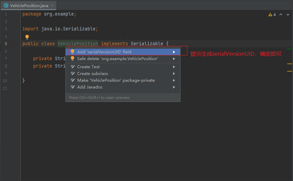Image resolution: width=293 pixels, height=181 pixels.
Task: Click the intention bulb icon above line 5
Action: tap(27, 37)
